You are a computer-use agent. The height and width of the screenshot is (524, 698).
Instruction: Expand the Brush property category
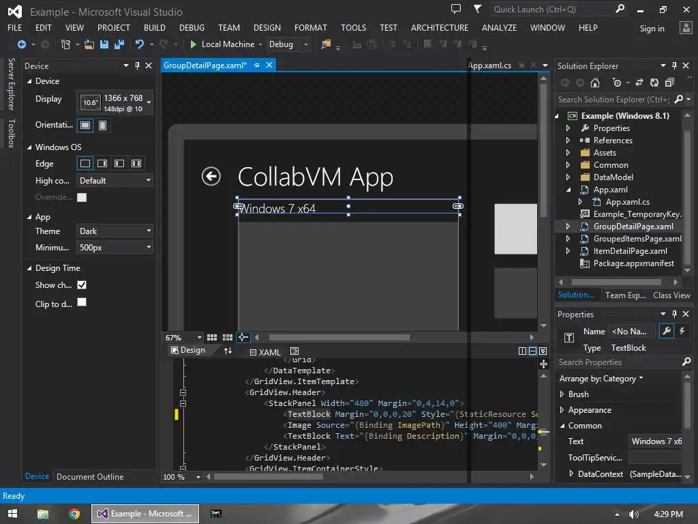tap(562, 394)
